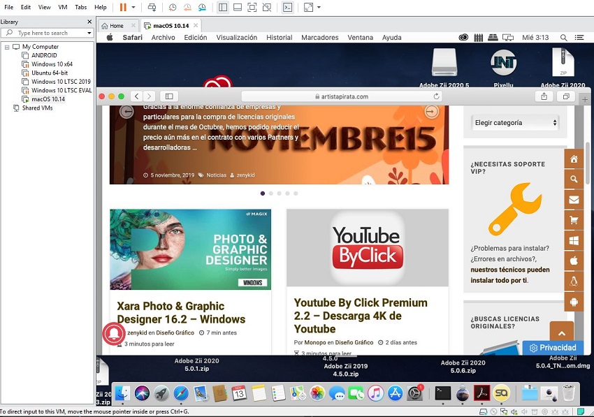This screenshot has width=594, height=417.
Task: Click orange shopping cart sidebar button
Action: coord(574,220)
